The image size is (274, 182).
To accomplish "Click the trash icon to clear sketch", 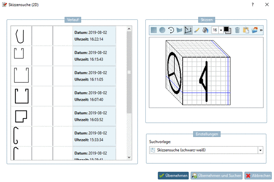I will 237,30.
